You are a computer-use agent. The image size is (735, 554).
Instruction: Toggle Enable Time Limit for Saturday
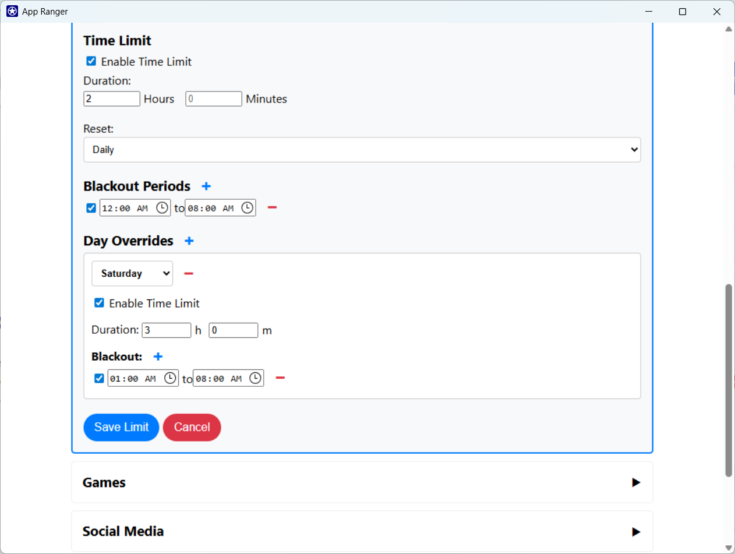(99, 302)
